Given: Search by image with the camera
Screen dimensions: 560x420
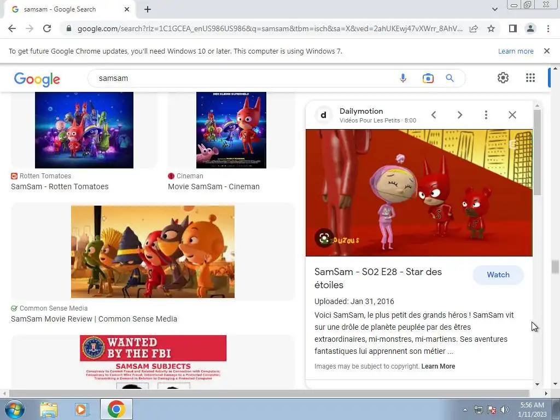Looking at the screenshot, I should pyautogui.click(x=428, y=78).
